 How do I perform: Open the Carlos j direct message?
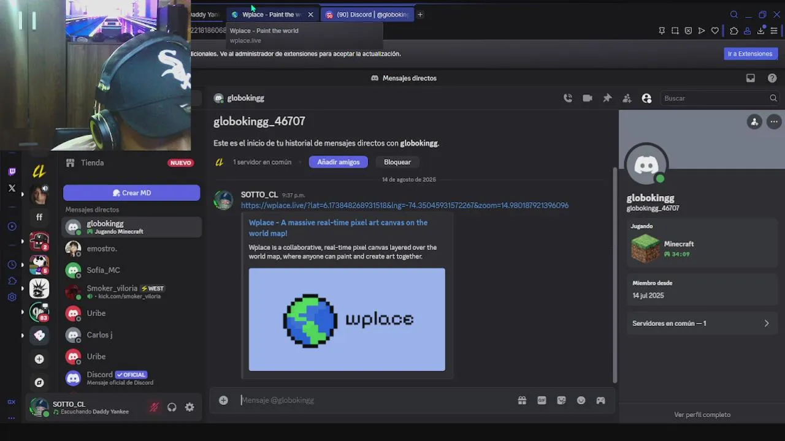(x=131, y=335)
